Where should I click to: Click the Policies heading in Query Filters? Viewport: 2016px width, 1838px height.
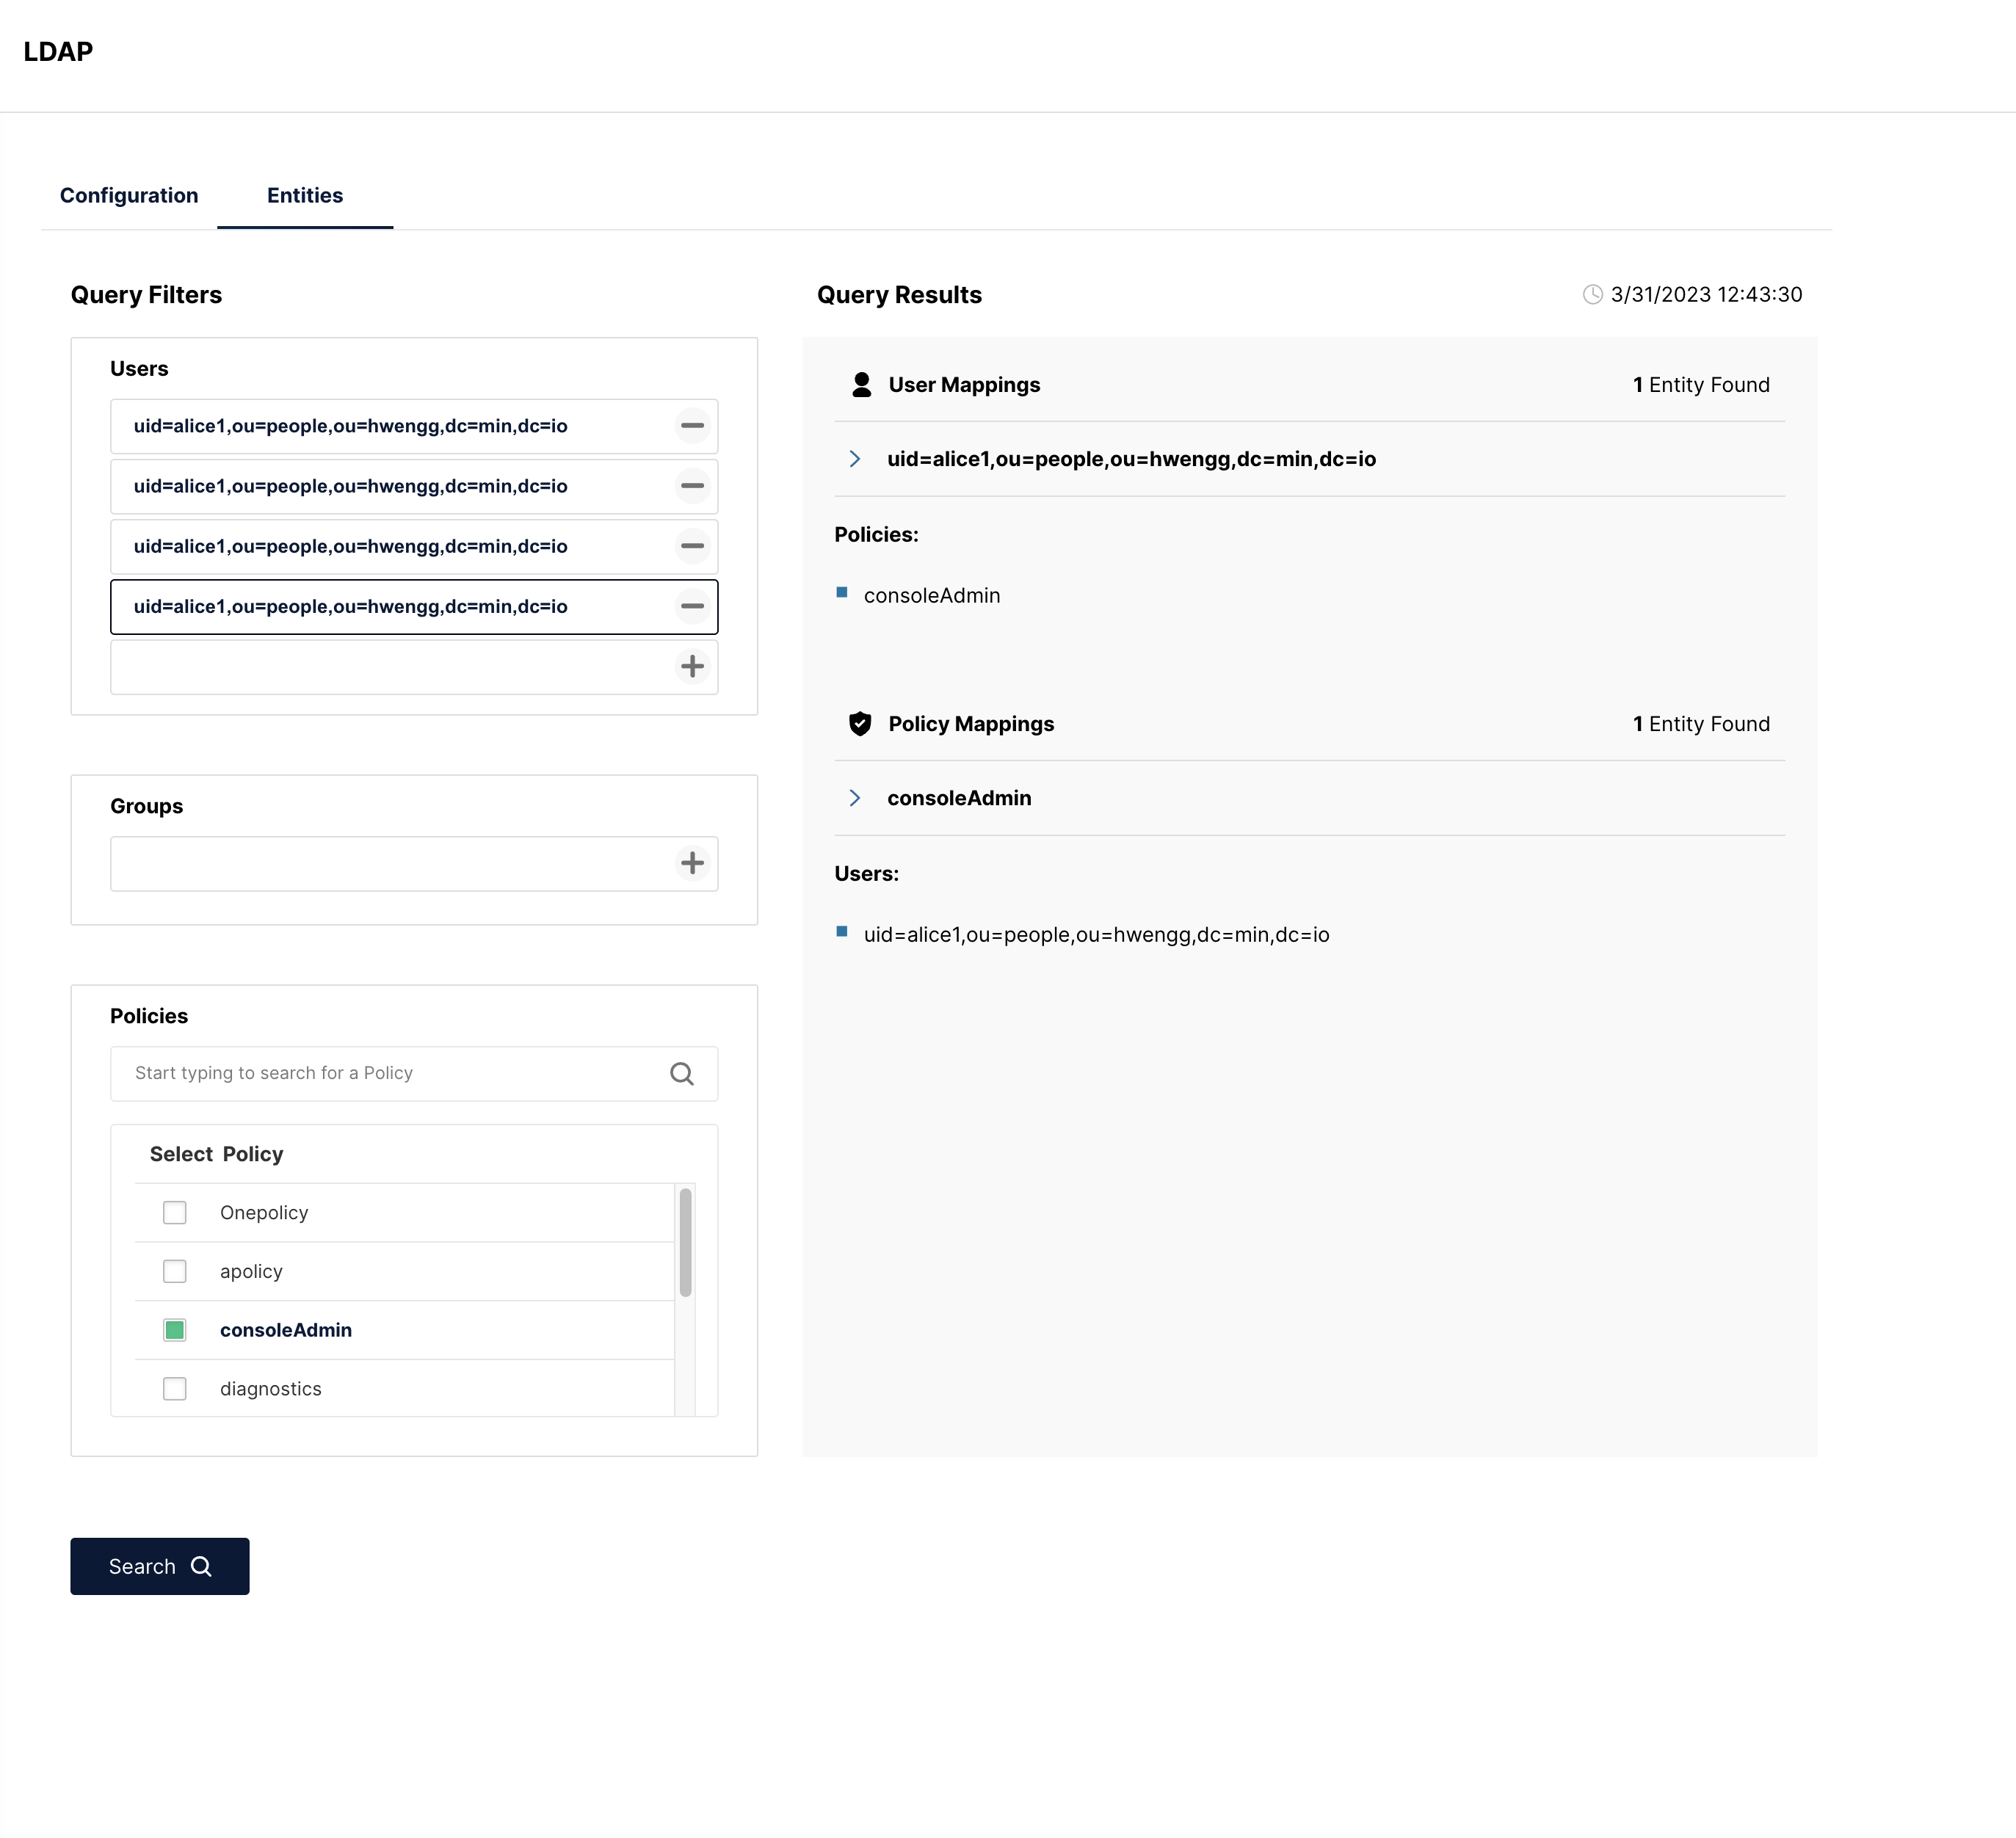(x=149, y=1016)
